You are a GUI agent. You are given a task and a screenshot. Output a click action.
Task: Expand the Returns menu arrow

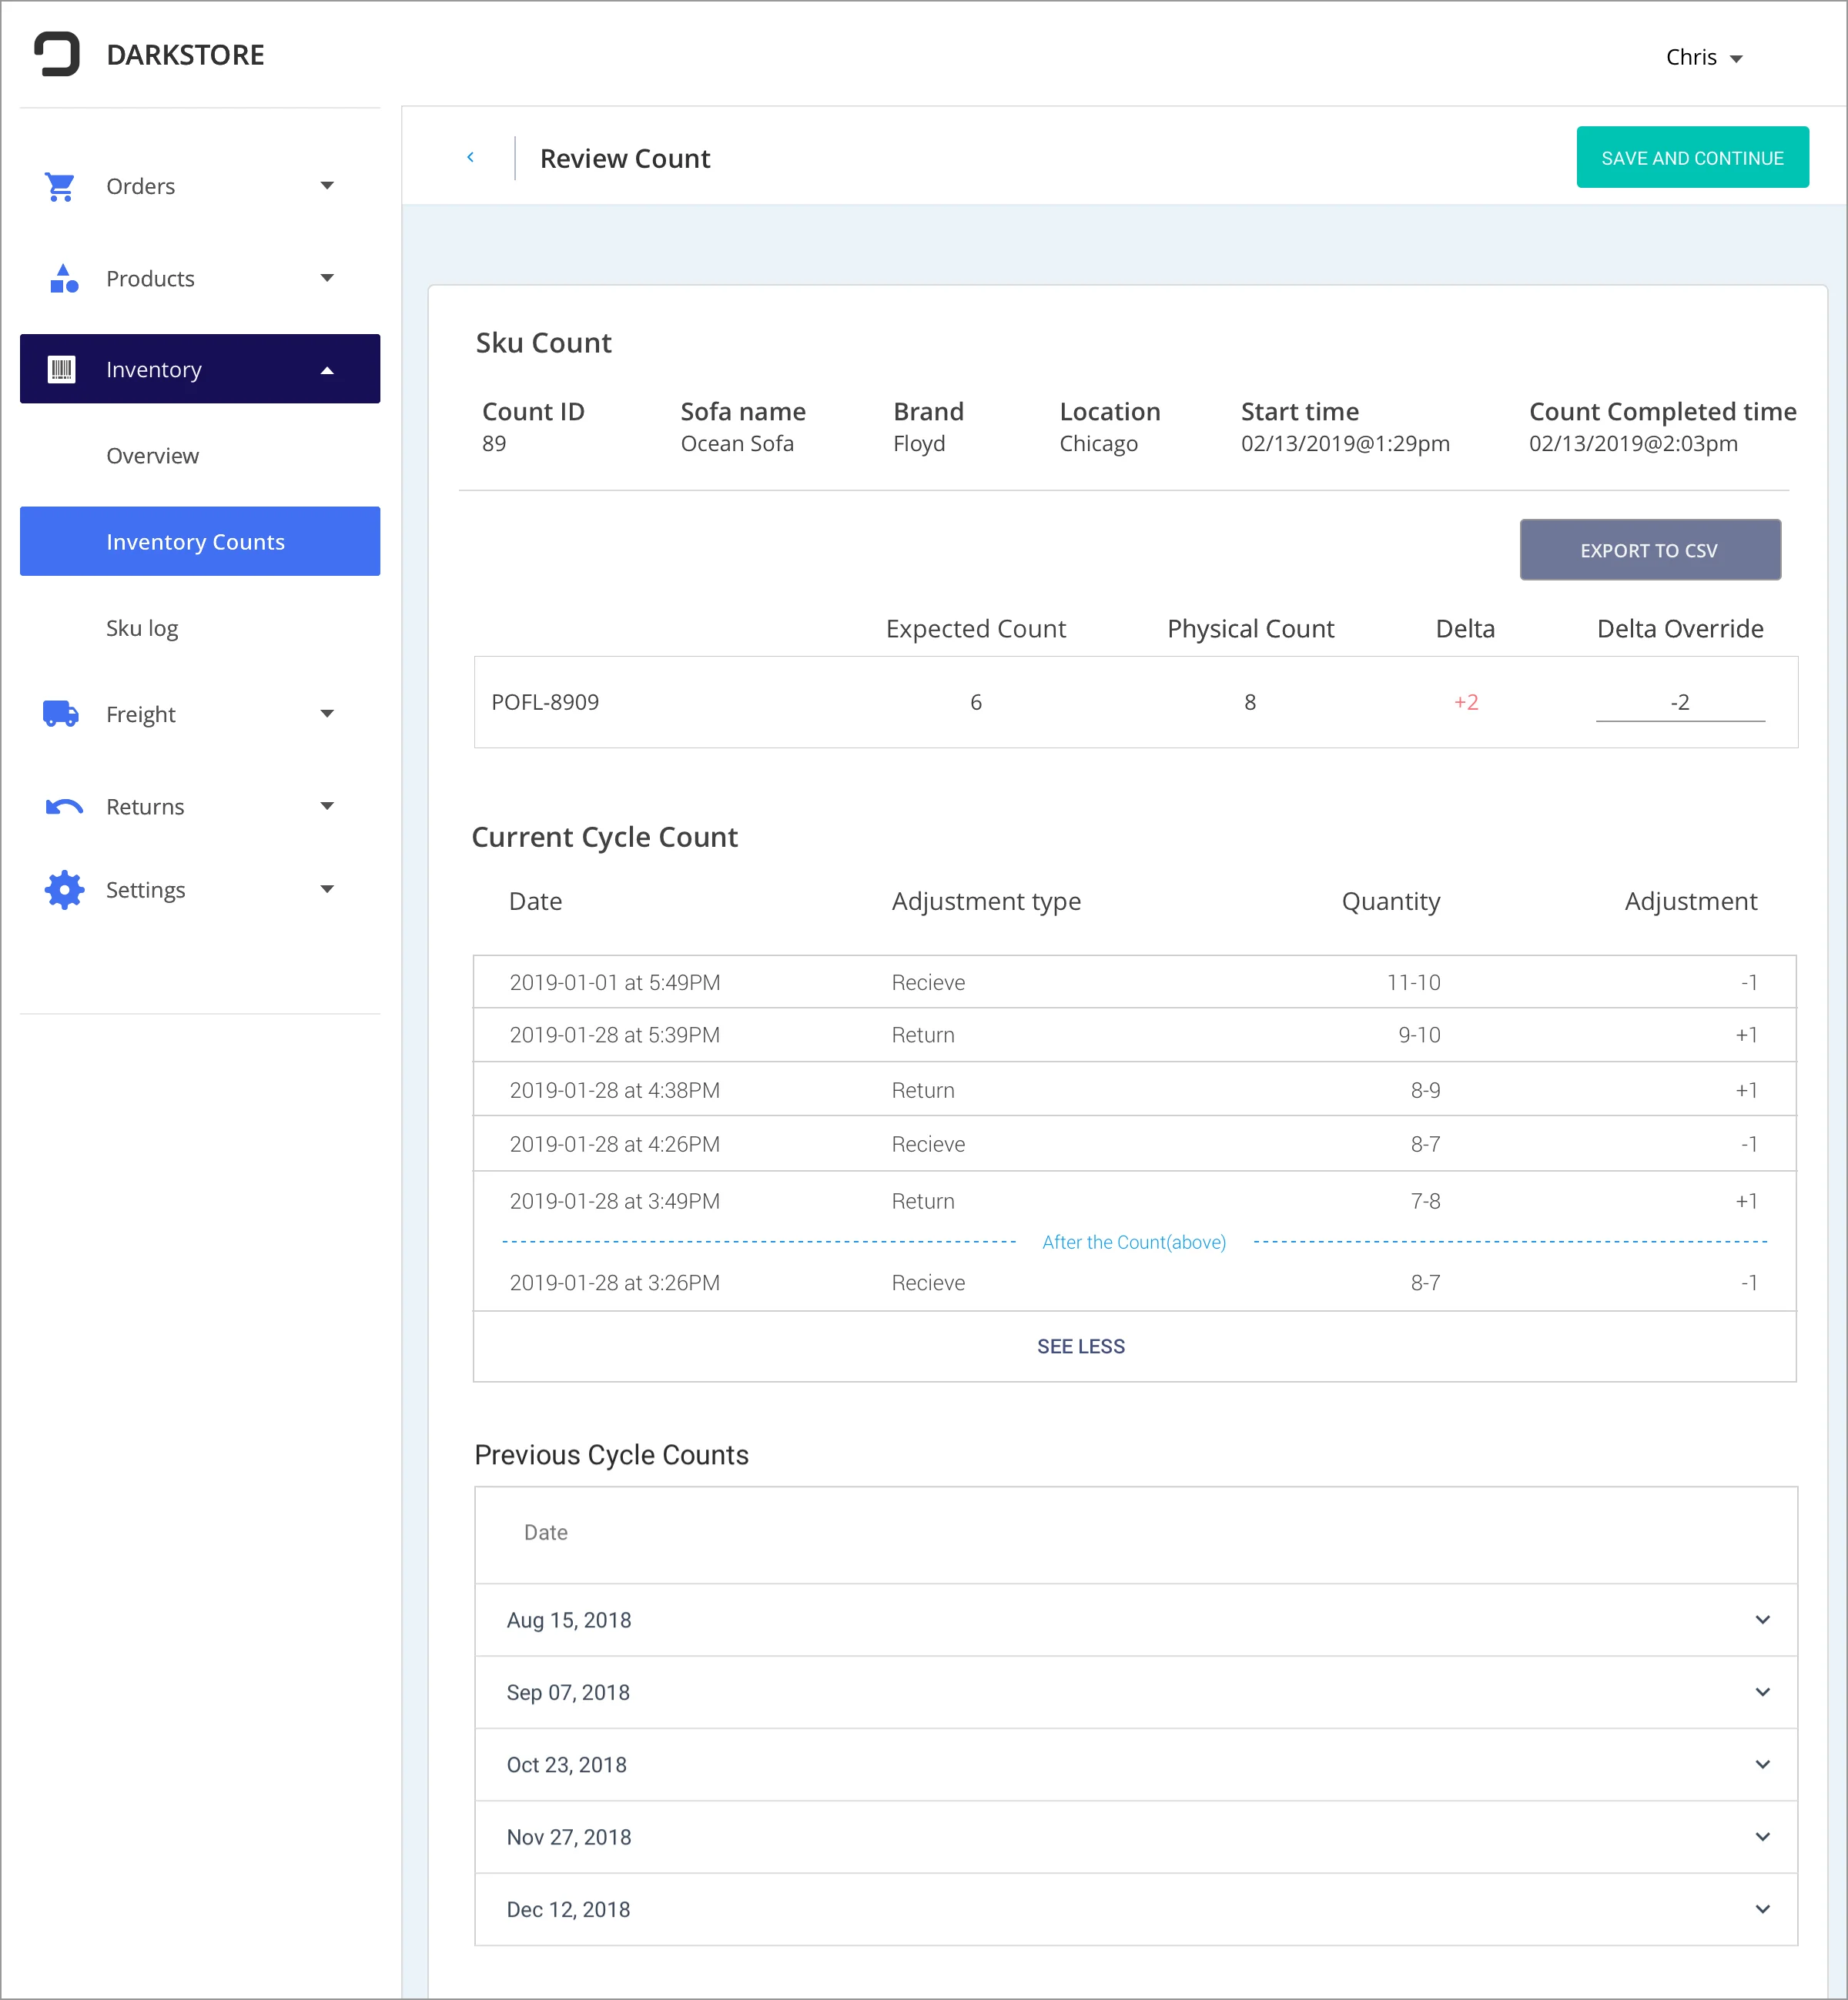pyautogui.click(x=327, y=805)
